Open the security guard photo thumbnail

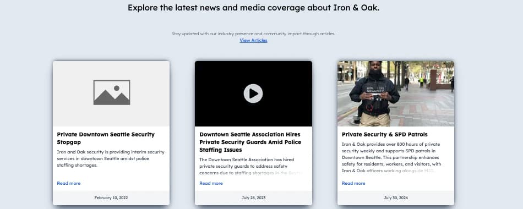396,94
